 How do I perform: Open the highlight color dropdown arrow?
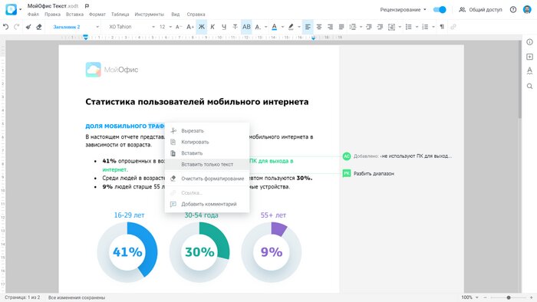point(299,27)
